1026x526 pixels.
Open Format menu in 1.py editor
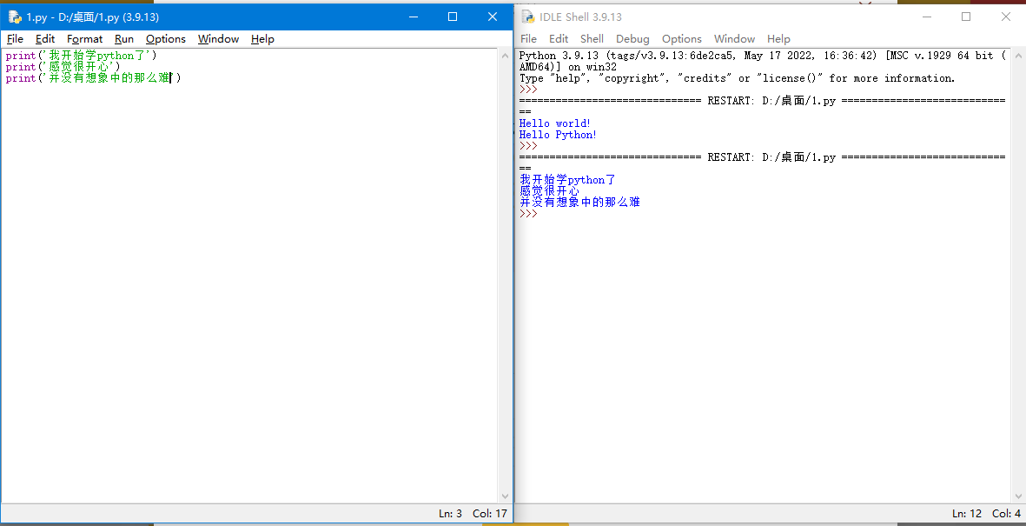point(84,38)
